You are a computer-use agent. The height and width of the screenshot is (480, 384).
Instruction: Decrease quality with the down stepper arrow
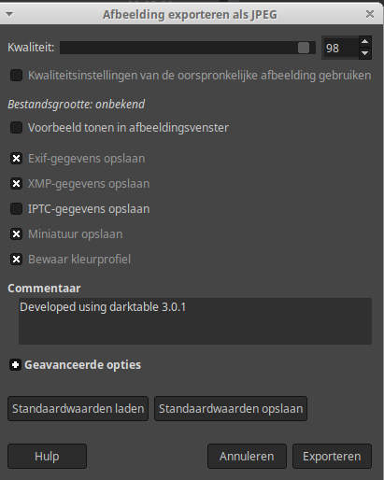point(365,53)
